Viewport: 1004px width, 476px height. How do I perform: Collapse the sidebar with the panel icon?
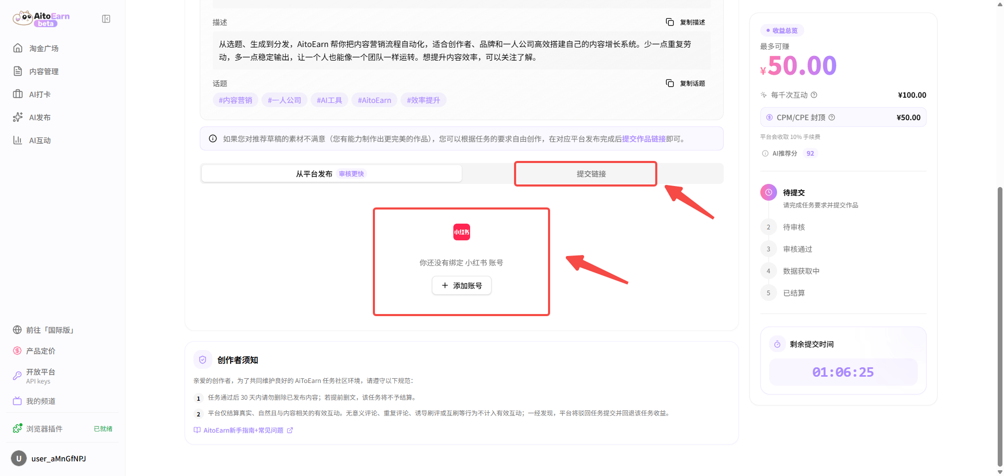[x=106, y=19]
